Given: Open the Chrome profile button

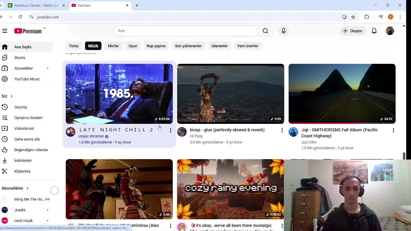Looking at the screenshot, I should click(x=390, y=17).
